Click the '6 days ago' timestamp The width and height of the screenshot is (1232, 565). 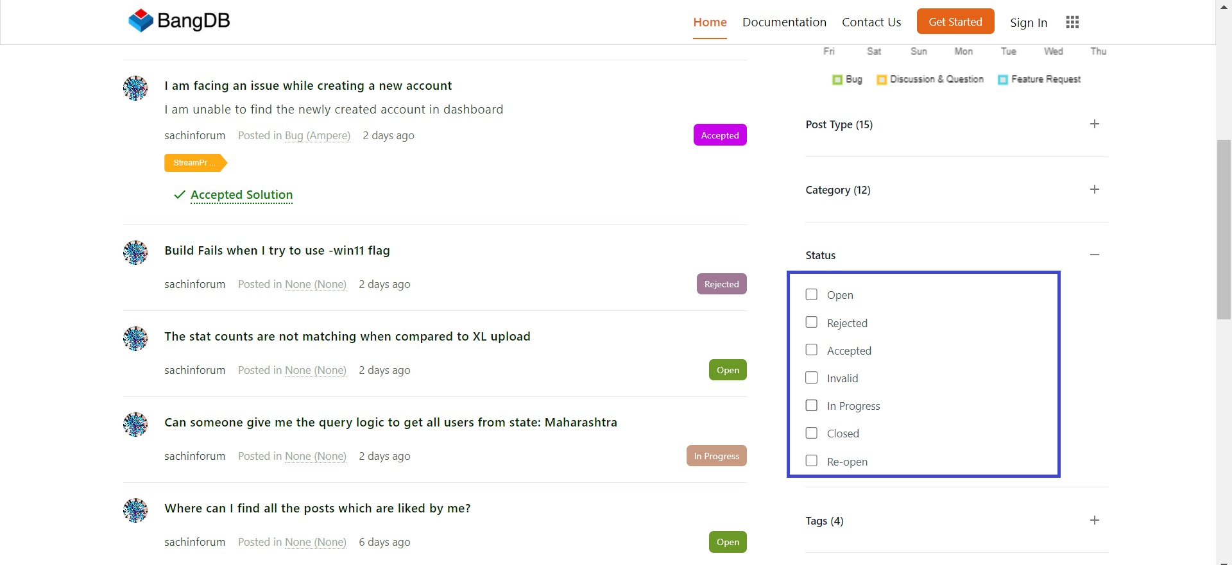point(384,542)
